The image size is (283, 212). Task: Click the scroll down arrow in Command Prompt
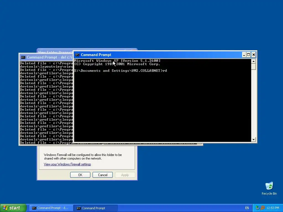click(253, 139)
